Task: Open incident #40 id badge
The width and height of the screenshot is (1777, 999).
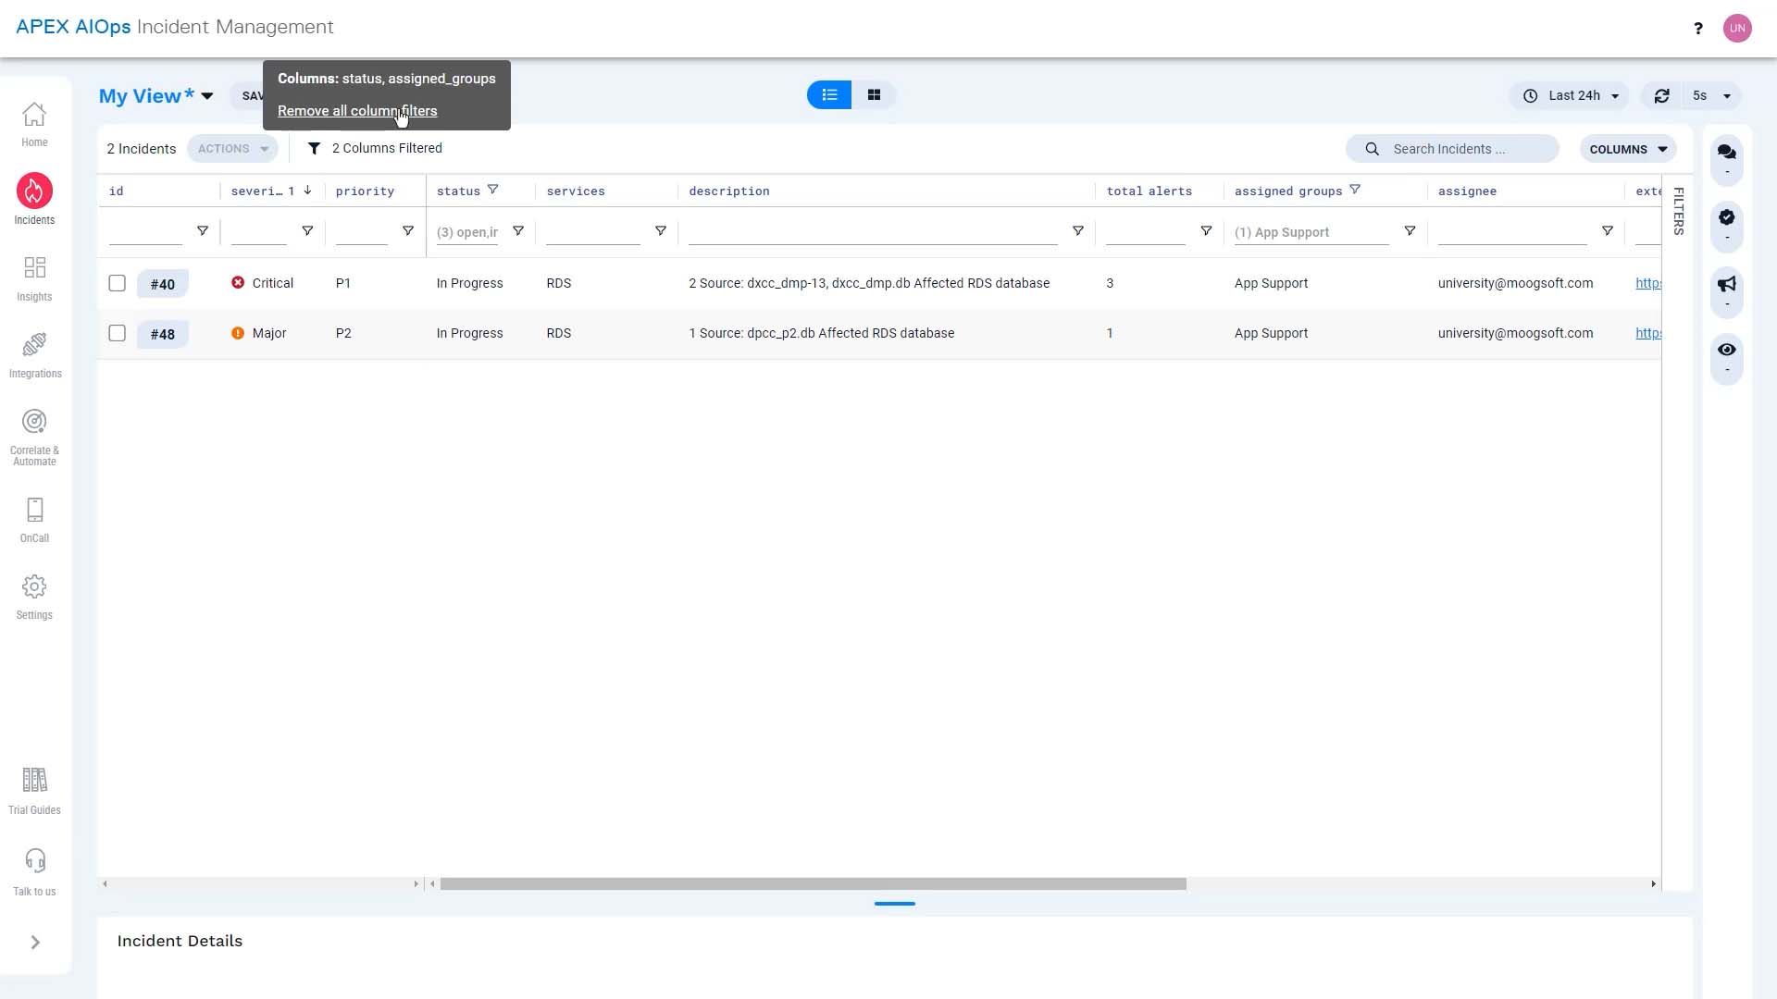Action: coord(163,284)
